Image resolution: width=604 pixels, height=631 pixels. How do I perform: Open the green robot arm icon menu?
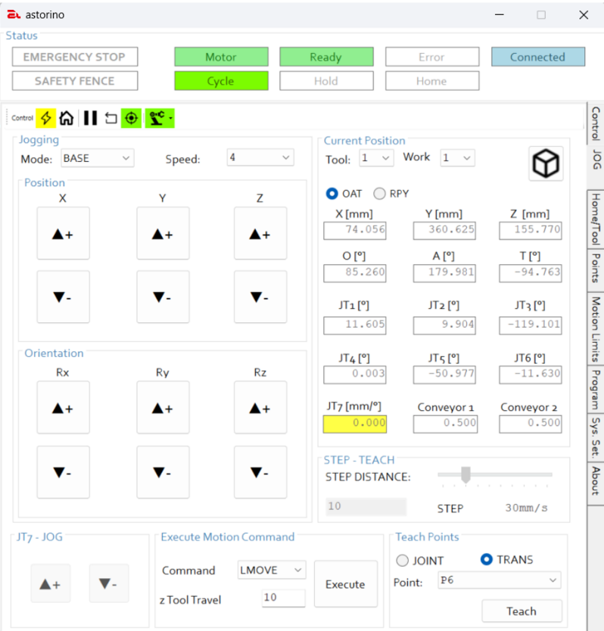click(x=160, y=118)
